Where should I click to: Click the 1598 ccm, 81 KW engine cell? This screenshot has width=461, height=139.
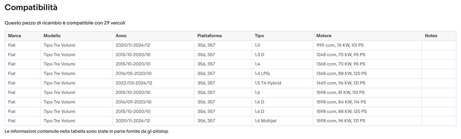[x=340, y=93]
